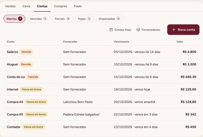The height and width of the screenshot is (137, 203).
Task: Filter by Vencidas accounts
Action: click(38, 19)
